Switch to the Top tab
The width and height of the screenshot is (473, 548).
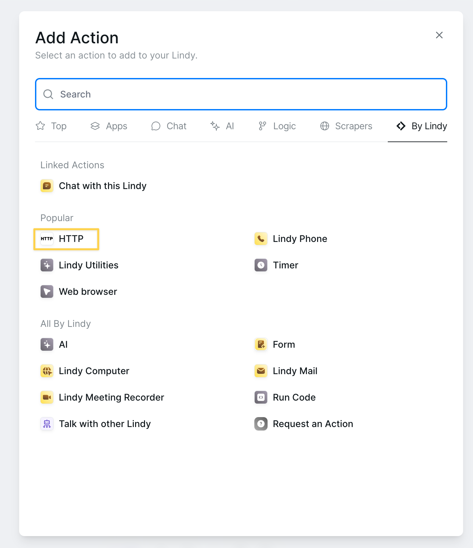pyautogui.click(x=51, y=126)
